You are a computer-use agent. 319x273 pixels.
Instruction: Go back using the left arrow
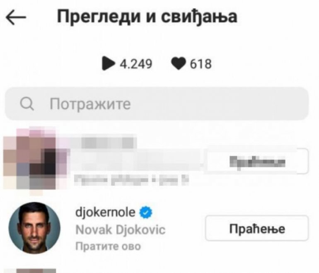16,17
